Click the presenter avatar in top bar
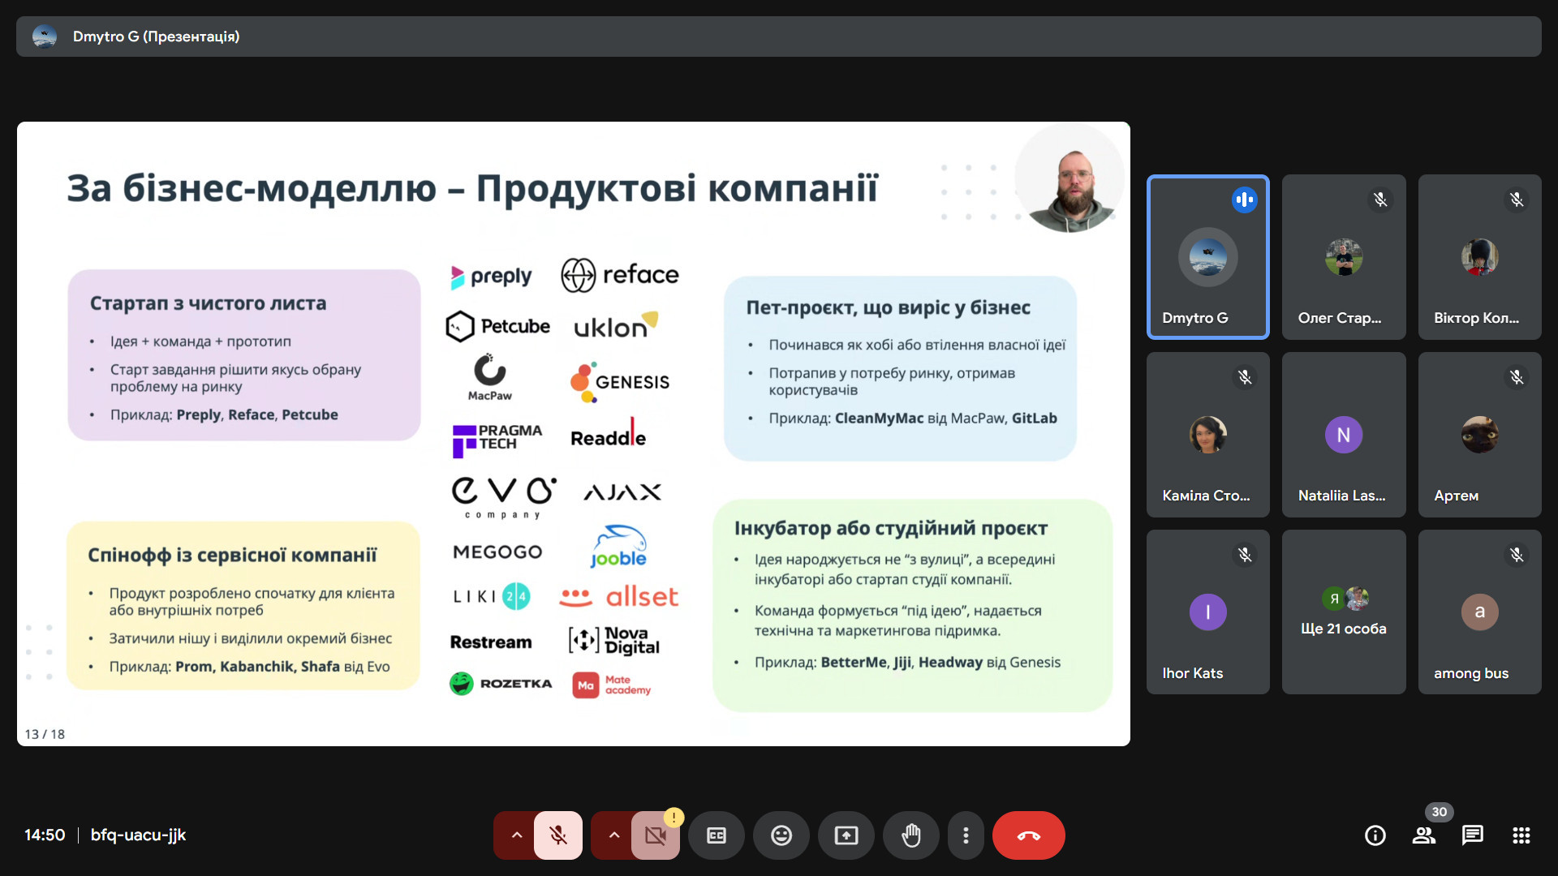The image size is (1558, 876). click(x=45, y=36)
